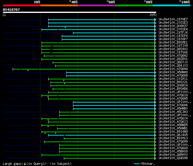This screenshot has width=193, height=166.
Task: Click the UniRef100_C6TEP4 entry
Action: (173, 36)
